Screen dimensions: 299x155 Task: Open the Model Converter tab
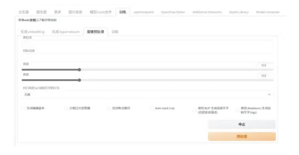coord(268,12)
